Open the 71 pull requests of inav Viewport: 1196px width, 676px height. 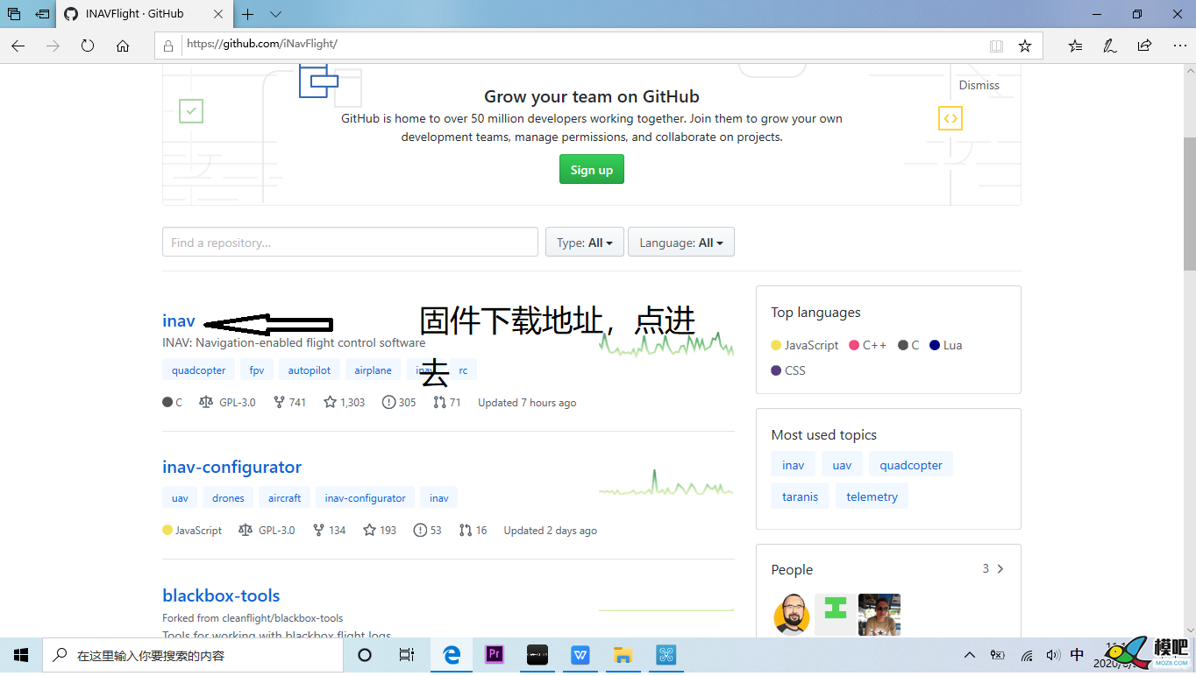[x=447, y=403]
